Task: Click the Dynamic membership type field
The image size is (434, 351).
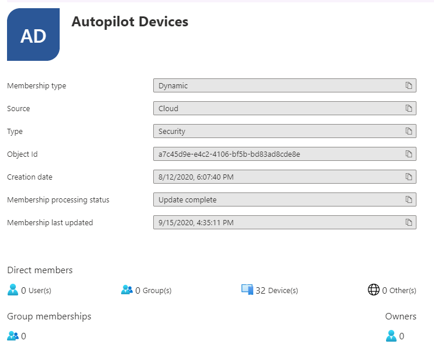Action: [x=284, y=85]
